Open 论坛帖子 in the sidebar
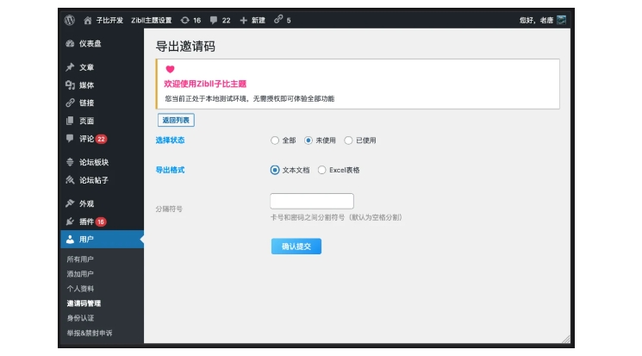The image size is (642, 356). click(94, 180)
